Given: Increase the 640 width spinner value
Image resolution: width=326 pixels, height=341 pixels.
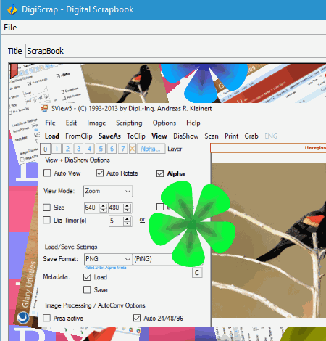Looking at the screenshot, I should coord(104,206).
